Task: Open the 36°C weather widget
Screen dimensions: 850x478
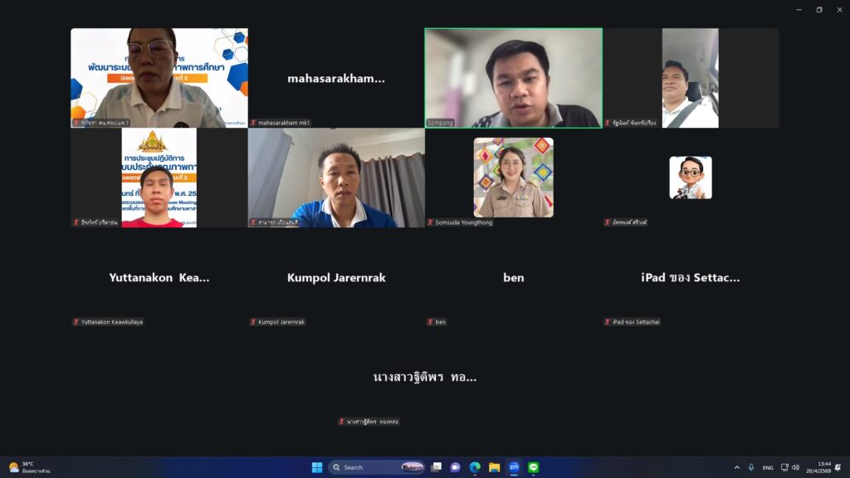Action: [29, 467]
